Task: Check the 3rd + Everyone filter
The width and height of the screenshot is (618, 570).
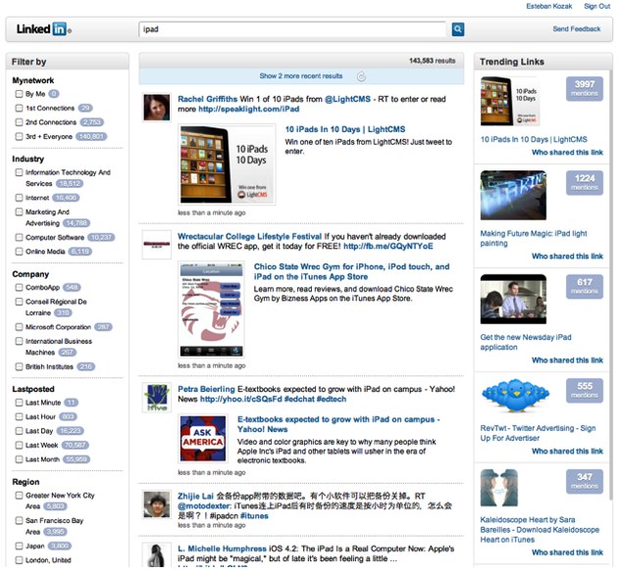Action: (x=19, y=136)
